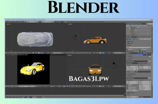Screen dimensions: 158x104
Task: Select the RGBA color mode button
Action: tap(149, 53)
